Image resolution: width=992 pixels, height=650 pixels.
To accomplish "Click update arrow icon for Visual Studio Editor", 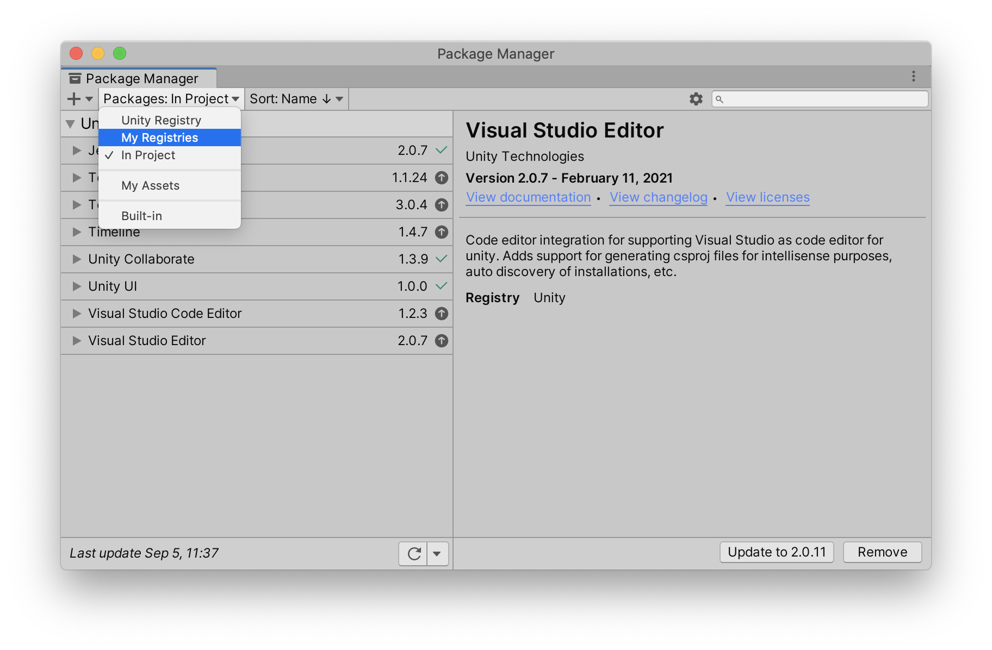I will coord(442,341).
